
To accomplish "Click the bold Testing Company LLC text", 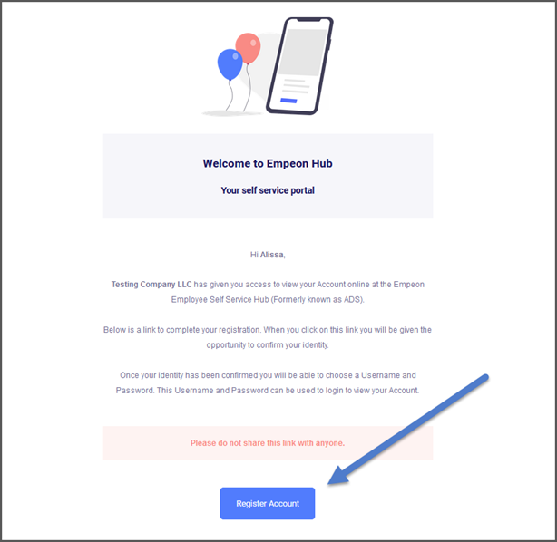I will (x=151, y=285).
